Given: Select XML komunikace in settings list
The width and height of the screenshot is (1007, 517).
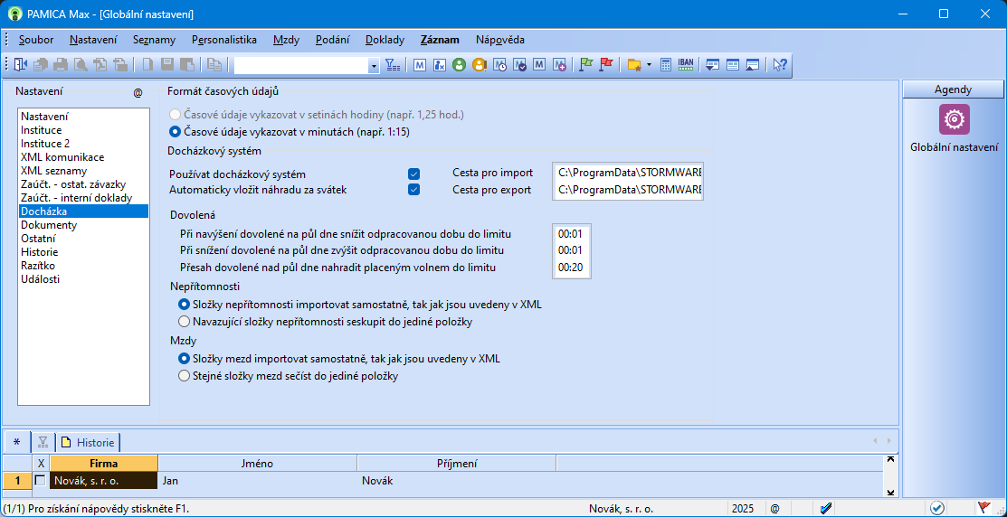Looking at the screenshot, I should pyautogui.click(x=83, y=157).
